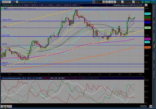The image size is (156, 109).
Task: Click the grid layout icon at bottom left
Action: (x=2, y=106)
